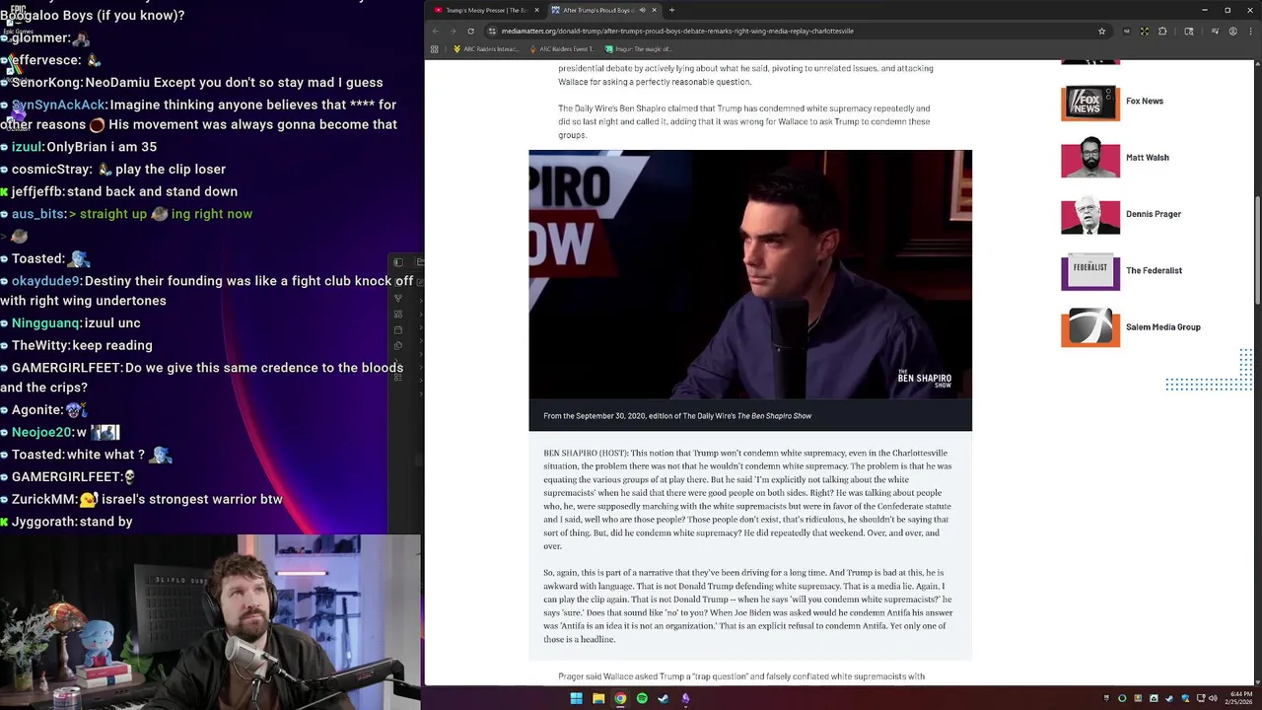Close the After Trump's Proud Boys tab
The width and height of the screenshot is (1262, 710).
coord(654,10)
